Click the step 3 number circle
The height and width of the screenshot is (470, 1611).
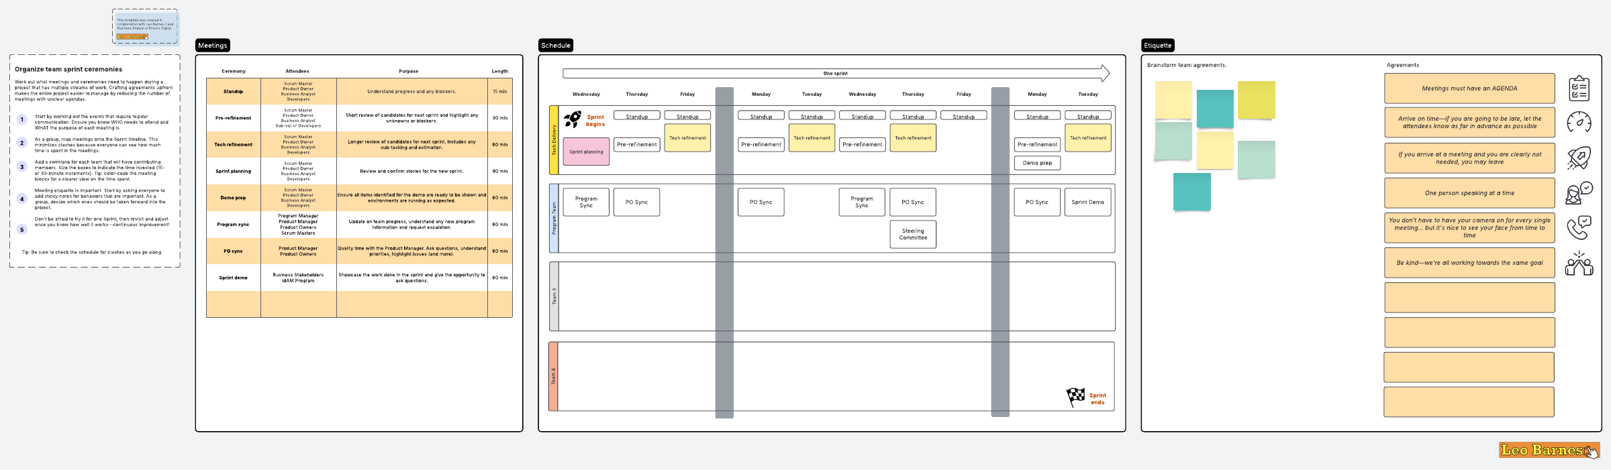[x=22, y=167]
